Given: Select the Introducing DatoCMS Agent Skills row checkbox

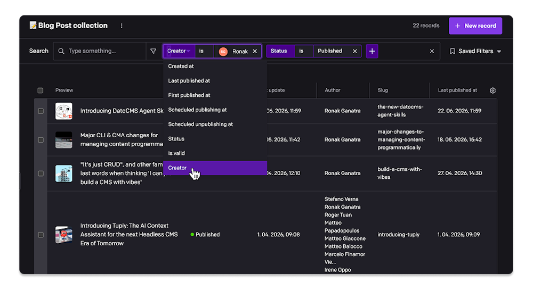Looking at the screenshot, I should tap(41, 111).
